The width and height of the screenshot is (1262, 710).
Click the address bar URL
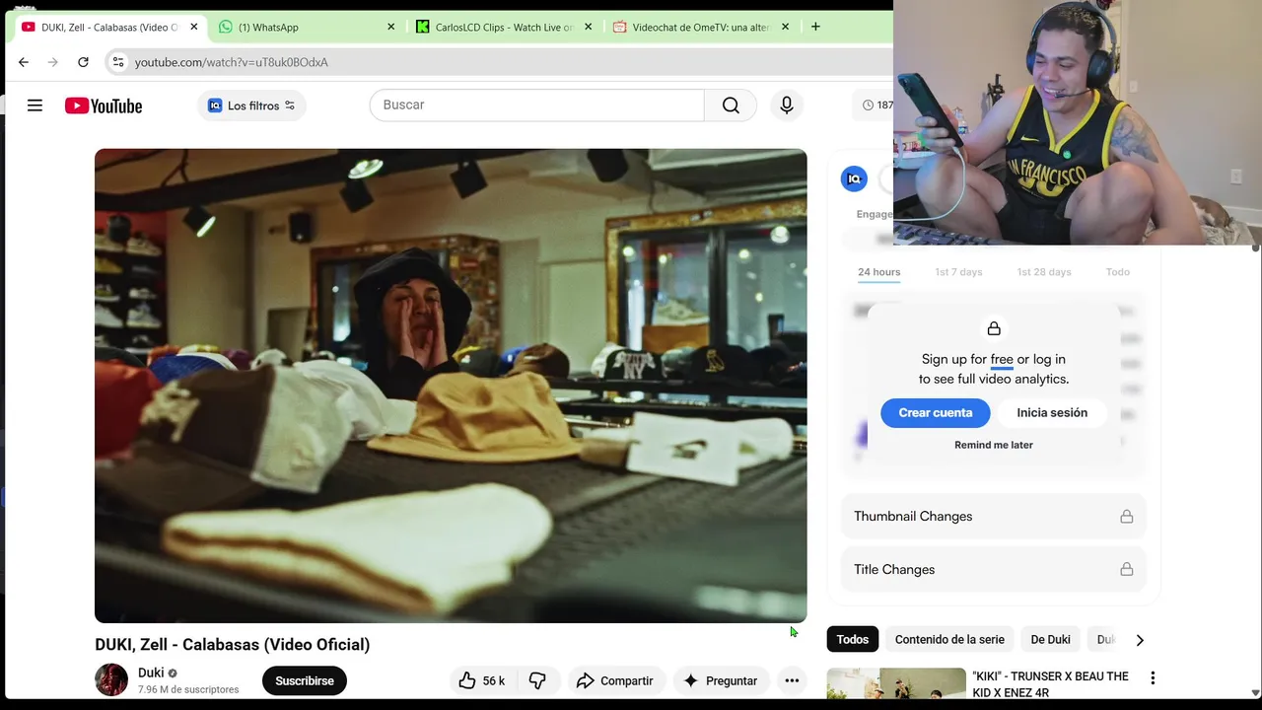point(232,62)
